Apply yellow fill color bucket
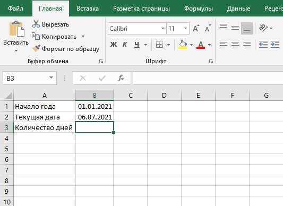Viewport: 283px width, 206px height. tap(183, 45)
